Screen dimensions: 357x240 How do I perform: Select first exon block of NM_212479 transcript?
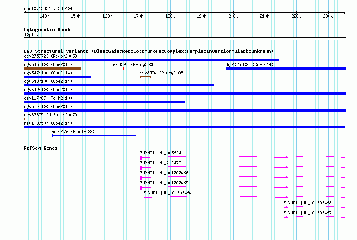click(141, 168)
